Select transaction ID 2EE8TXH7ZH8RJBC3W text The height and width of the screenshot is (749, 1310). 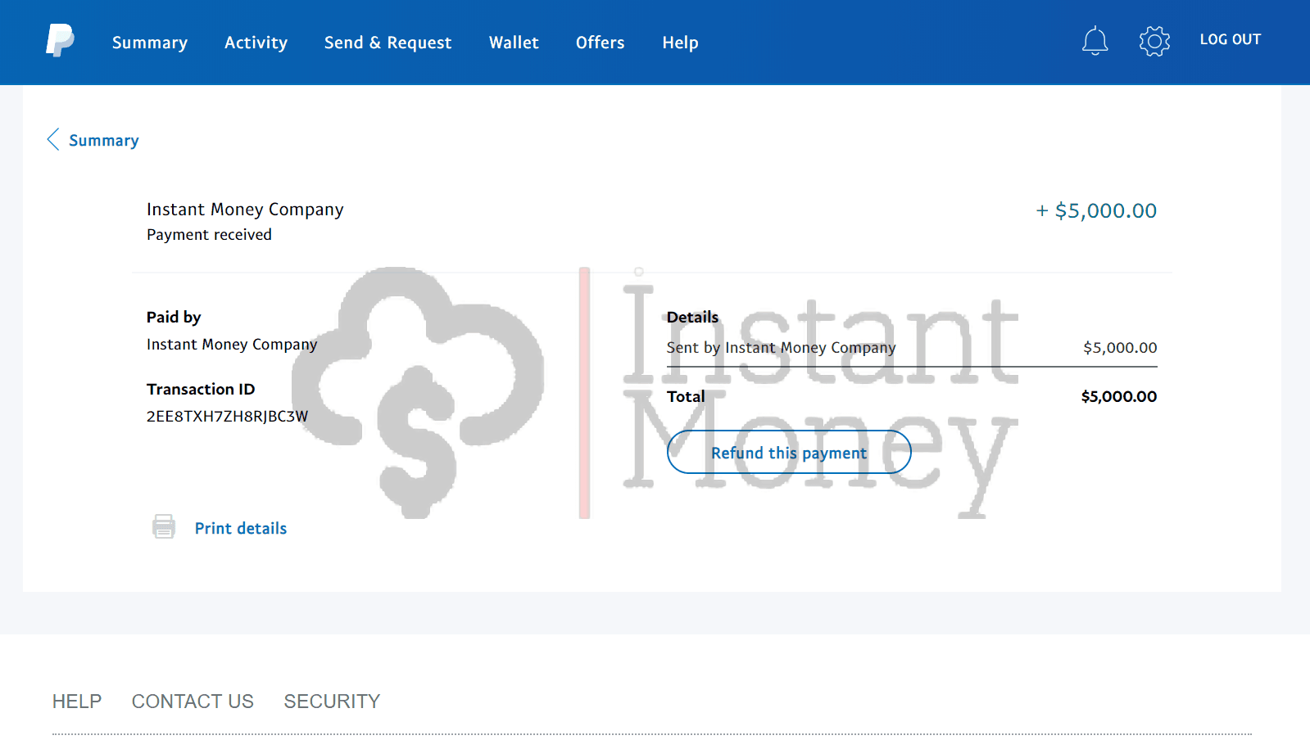coord(227,416)
